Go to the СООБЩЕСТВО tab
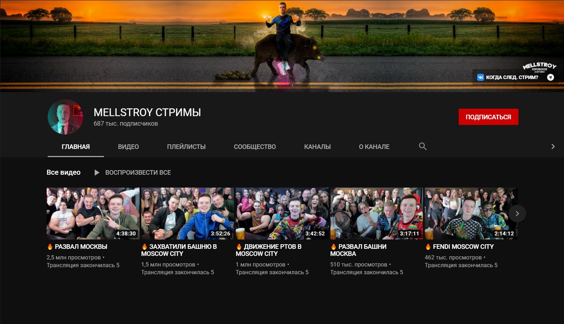Image resolution: width=564 pixels, height=324 pixels. tap(254, 147)
